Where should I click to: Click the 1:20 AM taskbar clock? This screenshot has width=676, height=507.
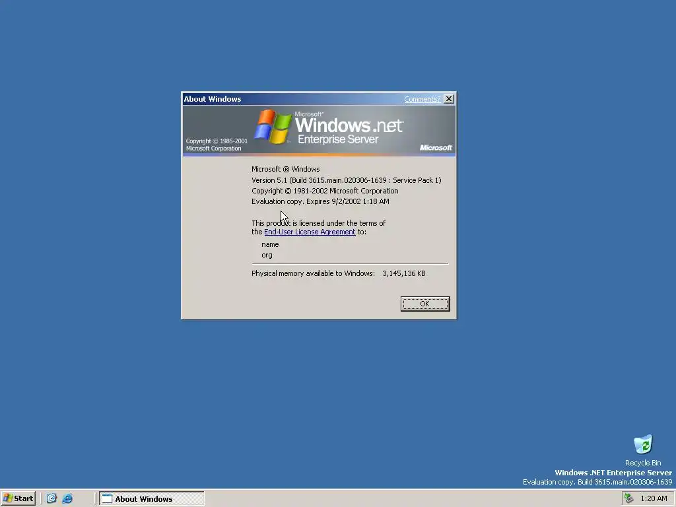654,498
